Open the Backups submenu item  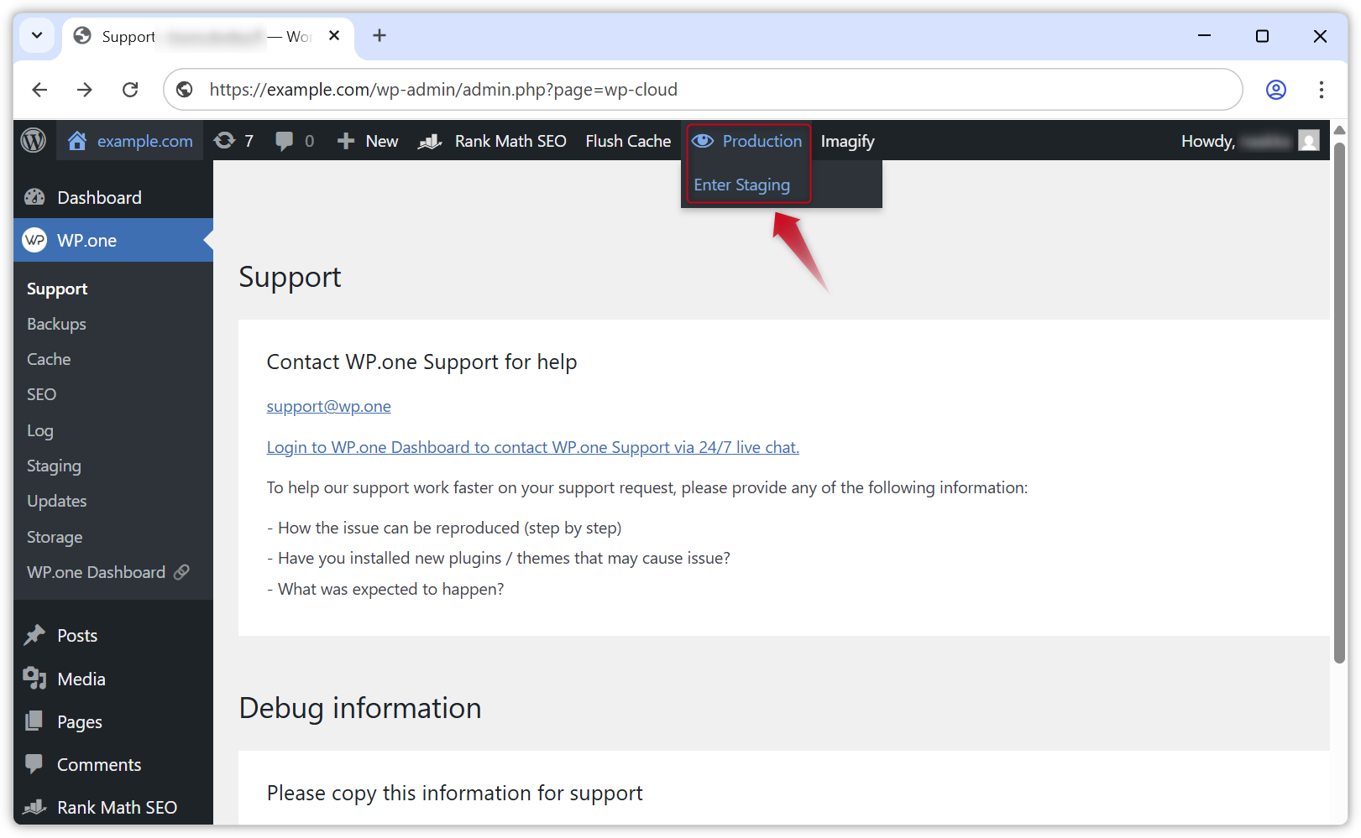56,324
